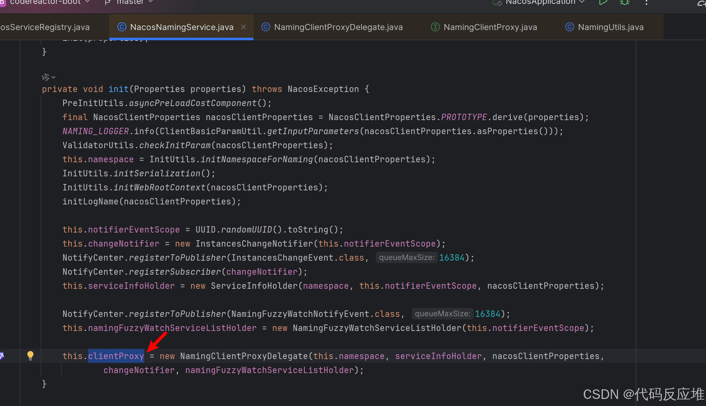
Task: Close the NacosNamingService.java tab
Action: click(x=243, y=27)
